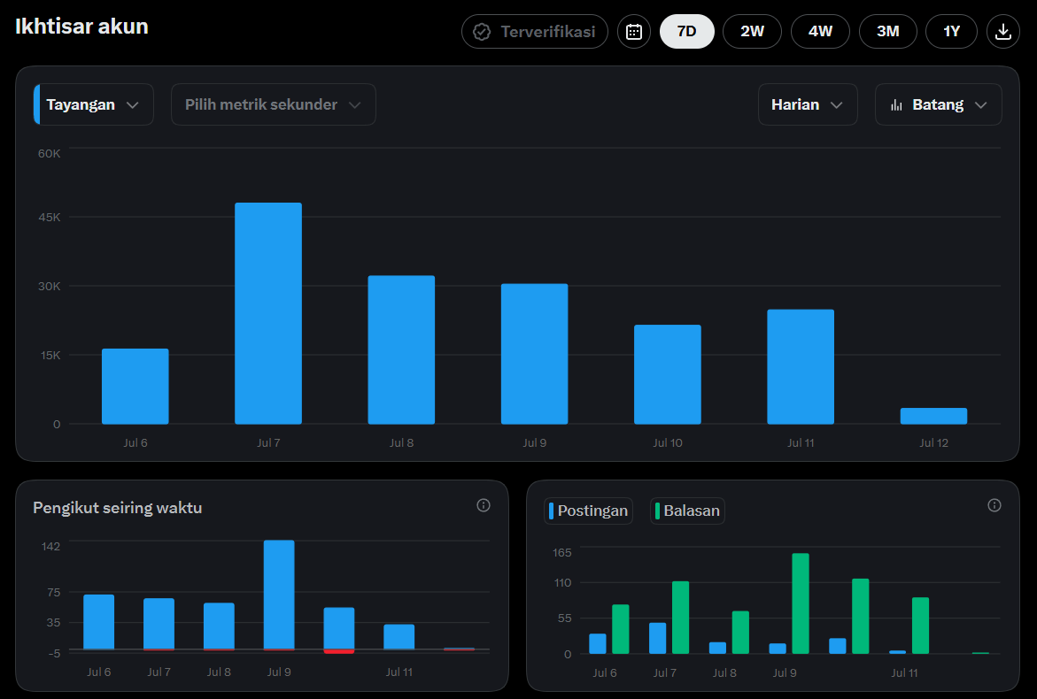Image resolution: width=1037 pixels, height=699 pixels.
Task: Toggle the Postingan legend series
Action: coord(588,511)
